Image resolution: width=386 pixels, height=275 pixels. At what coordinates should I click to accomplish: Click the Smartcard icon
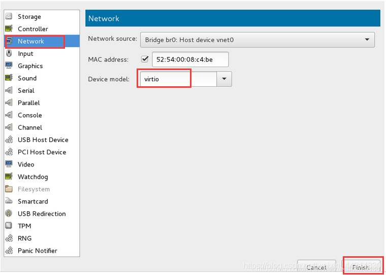pyautogui.click(x=9, y=201)
